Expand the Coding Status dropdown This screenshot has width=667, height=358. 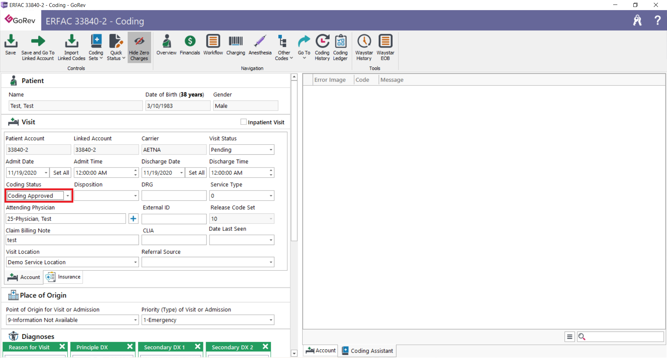pyautogui.click(x=68, y=196)
